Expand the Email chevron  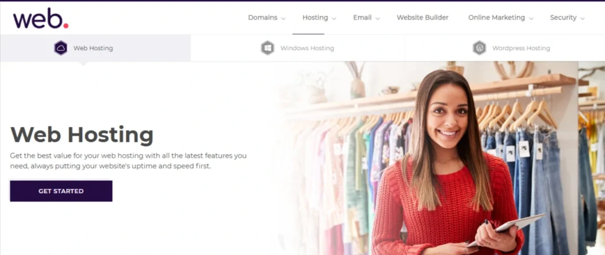[378, 18]
